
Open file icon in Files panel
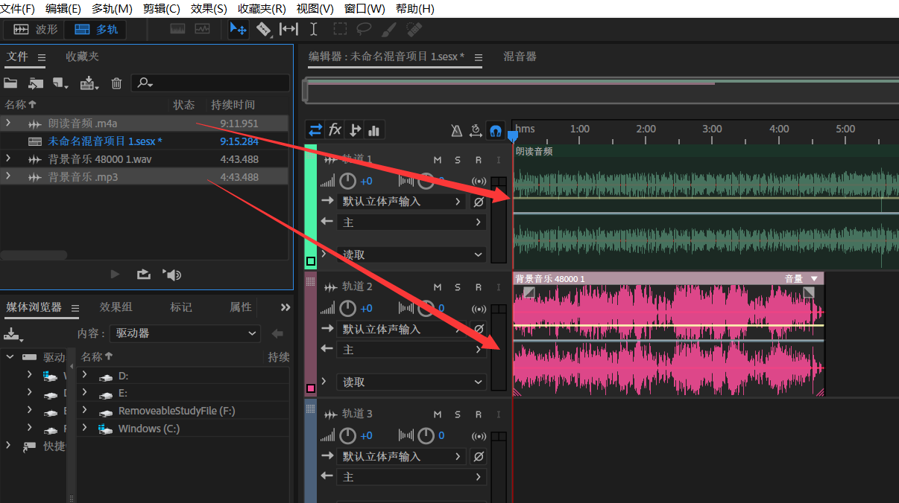[10, 83]
